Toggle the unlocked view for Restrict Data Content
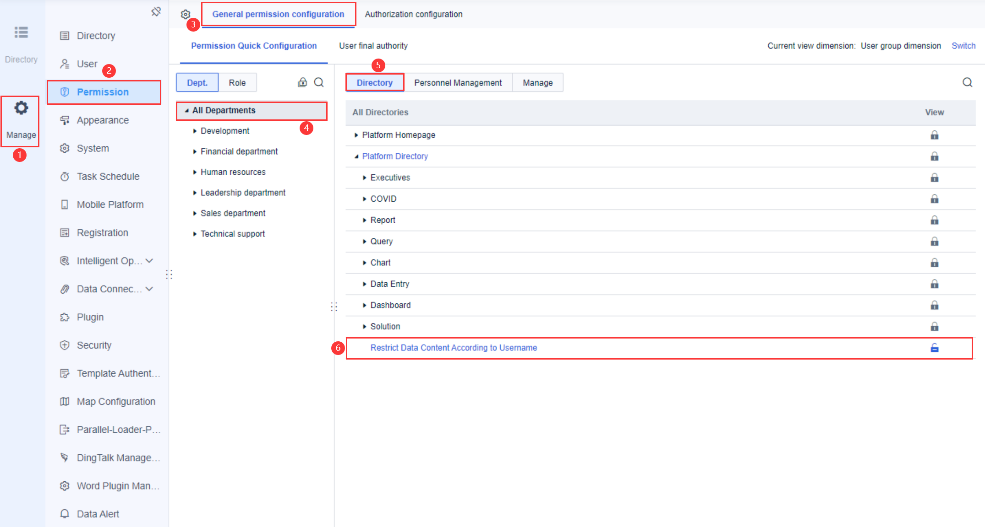The image size is (985, 527). click(934, 348)
